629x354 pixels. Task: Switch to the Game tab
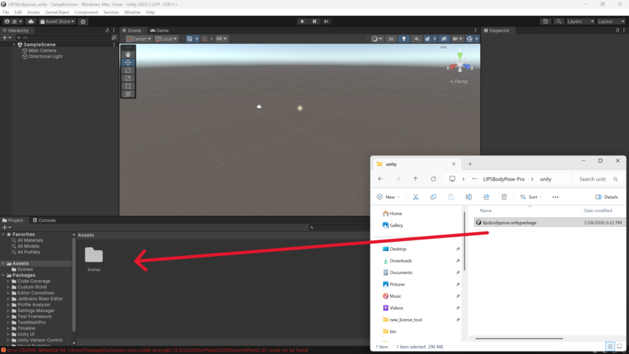coord(159,31)
